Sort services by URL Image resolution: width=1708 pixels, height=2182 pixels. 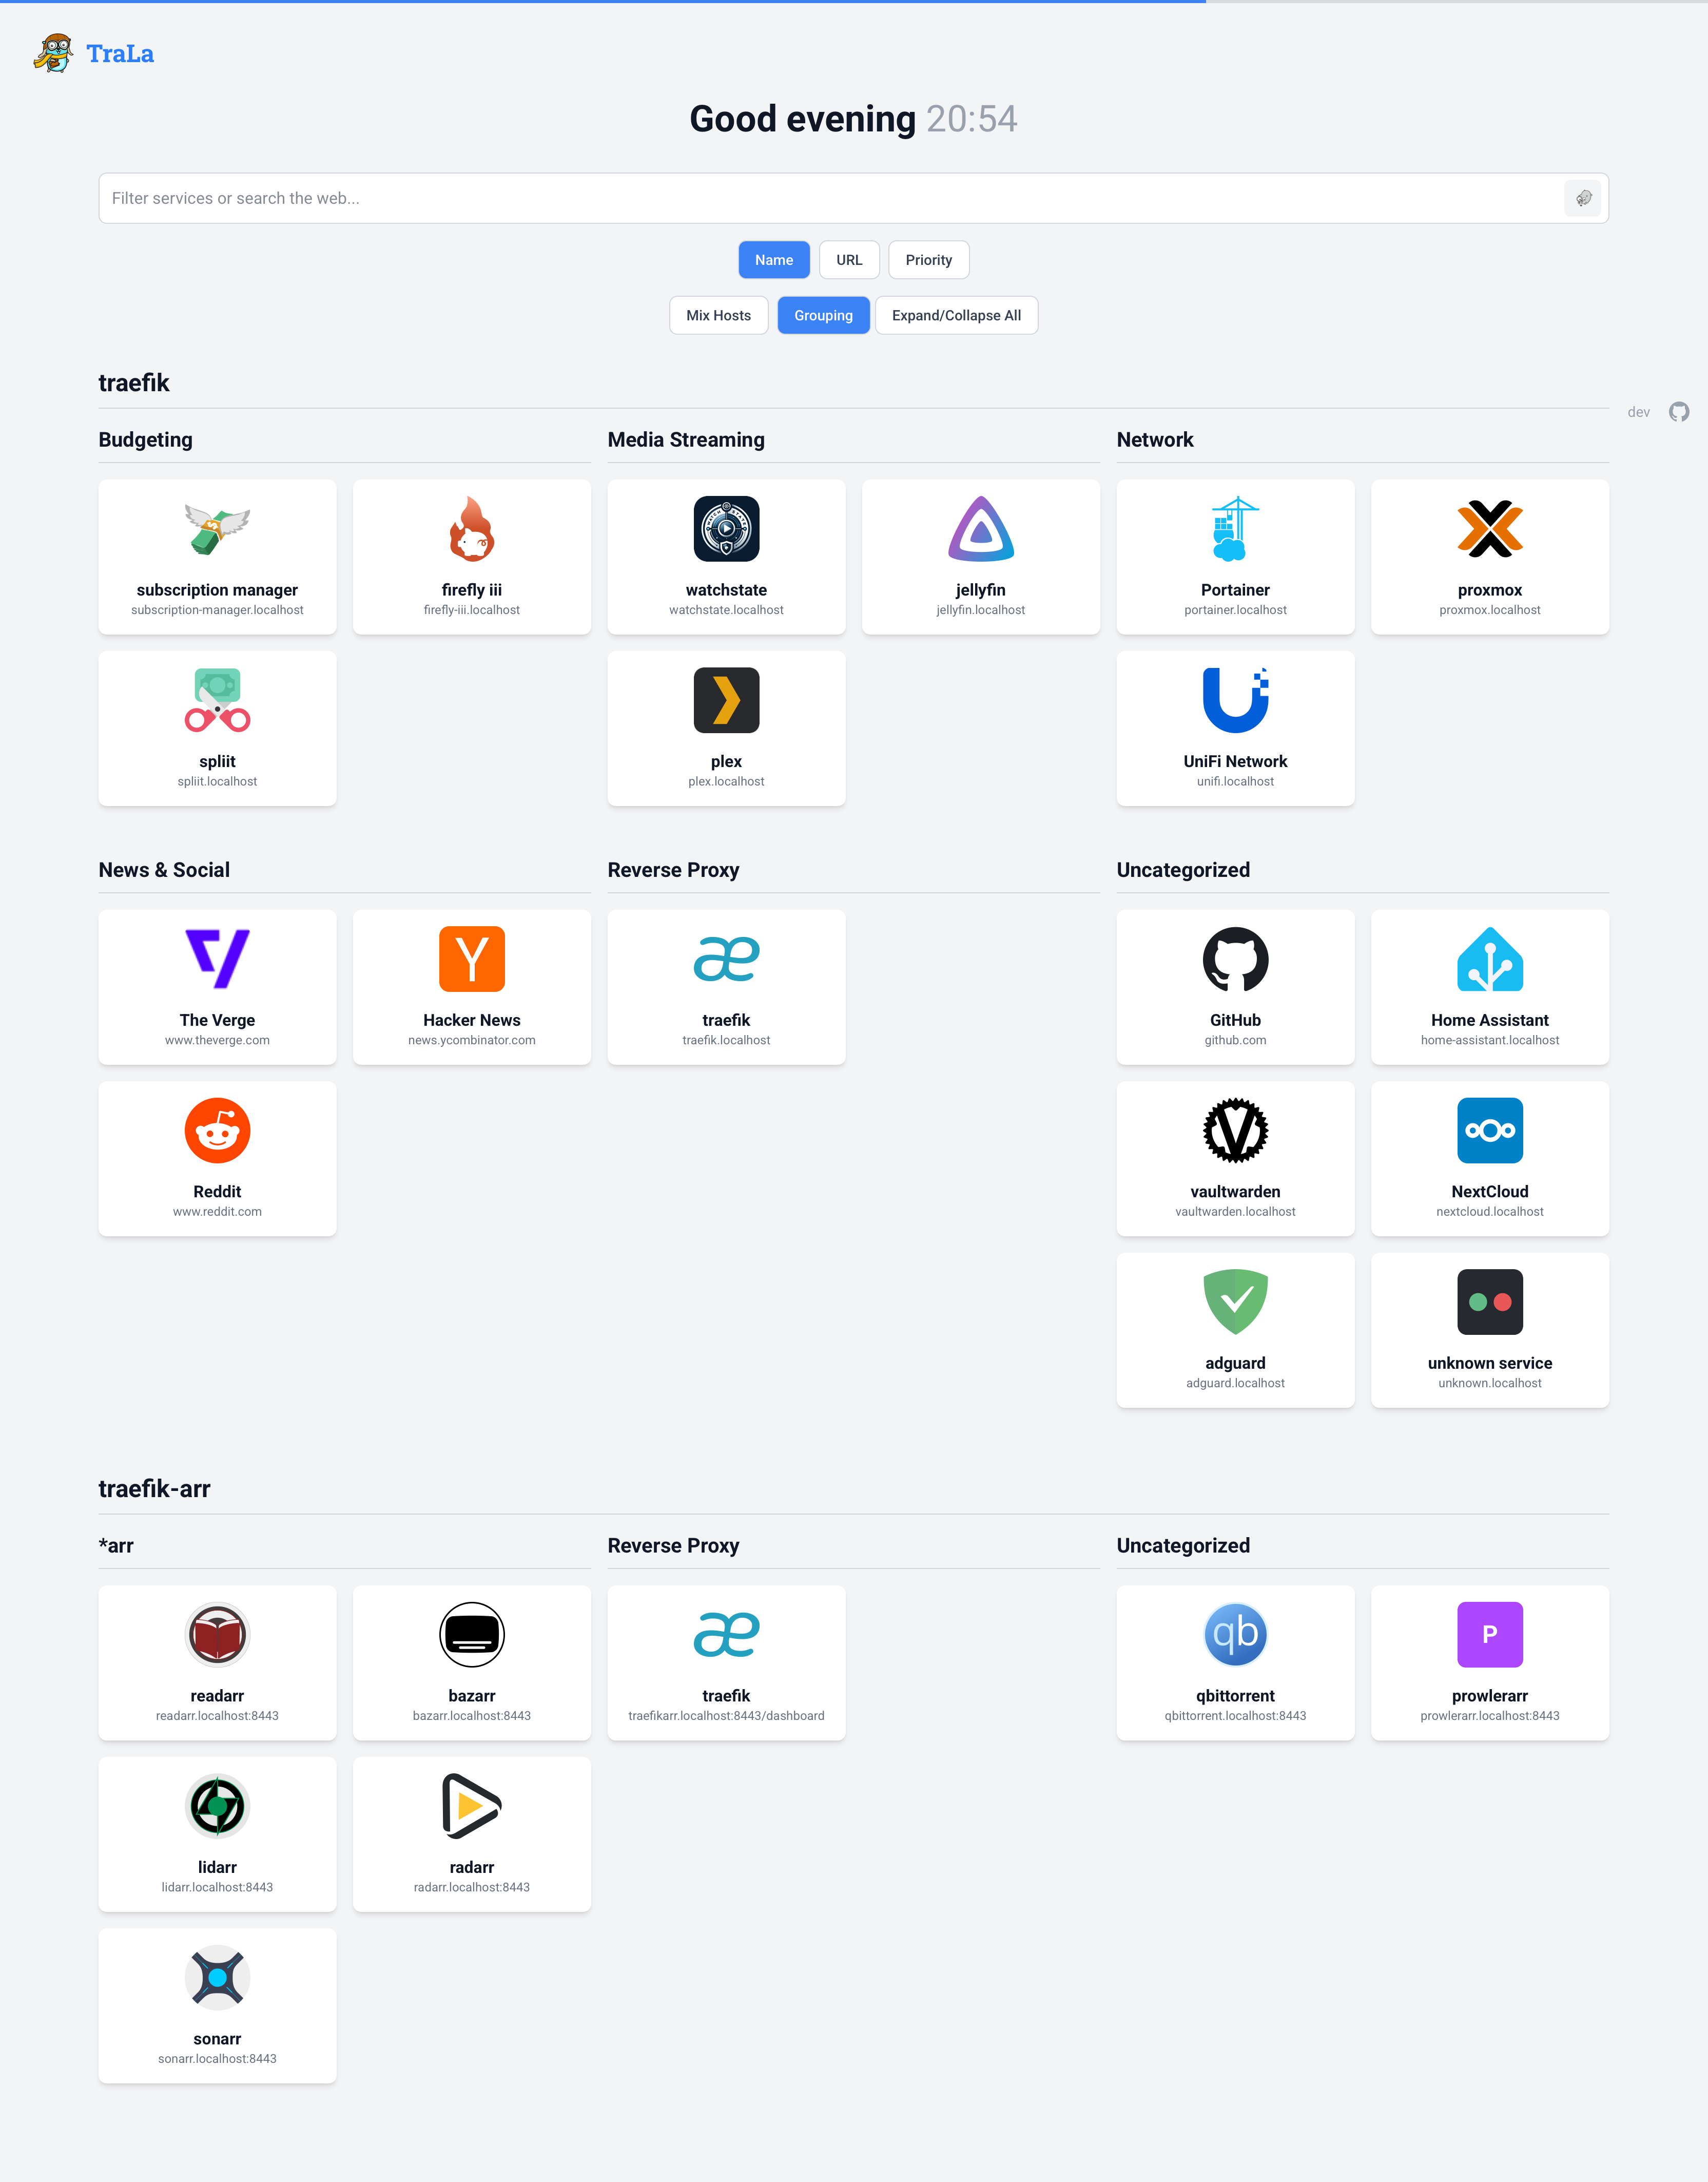(x=849, y=260)
